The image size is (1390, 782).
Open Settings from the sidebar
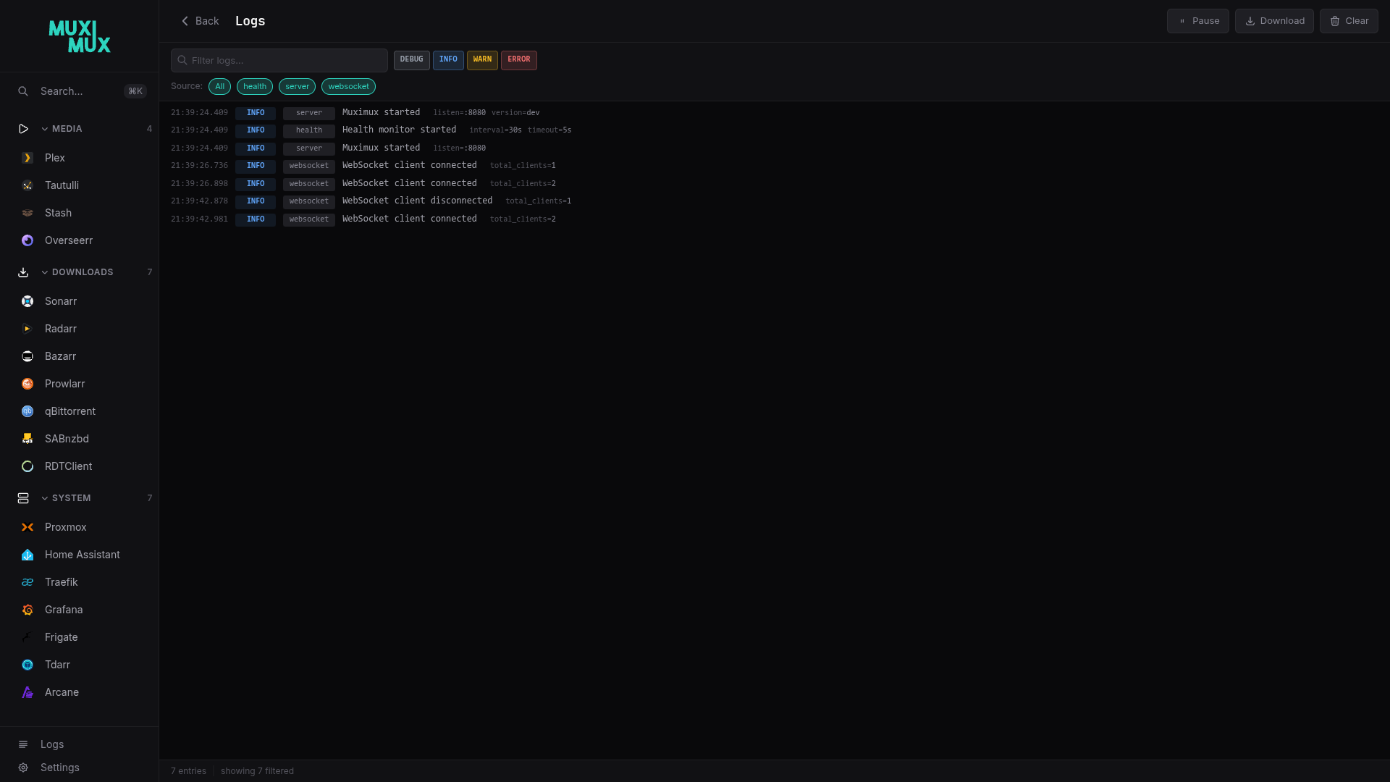pyautogui.click(x=59, y=768)
